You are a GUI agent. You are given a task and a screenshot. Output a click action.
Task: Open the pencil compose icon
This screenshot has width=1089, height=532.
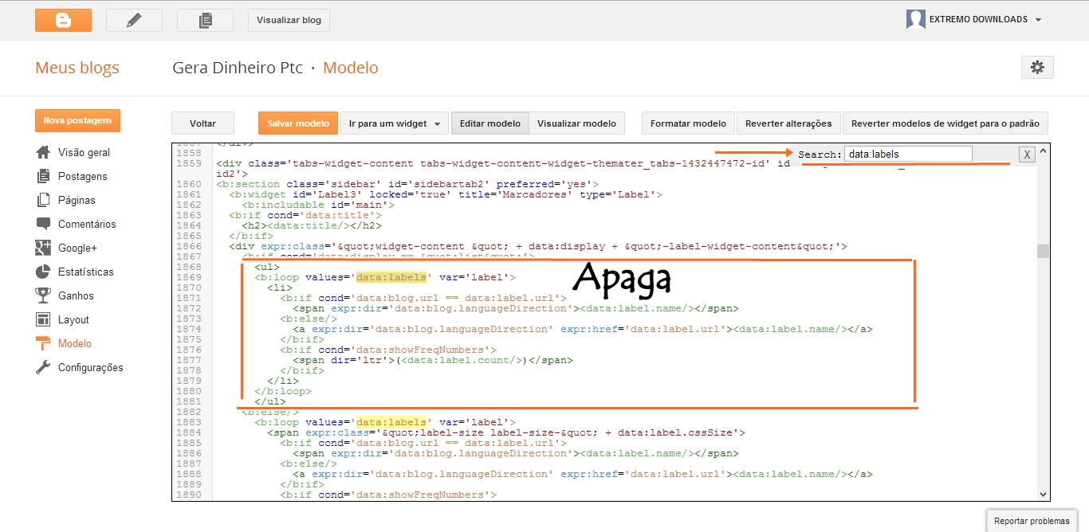134,19
